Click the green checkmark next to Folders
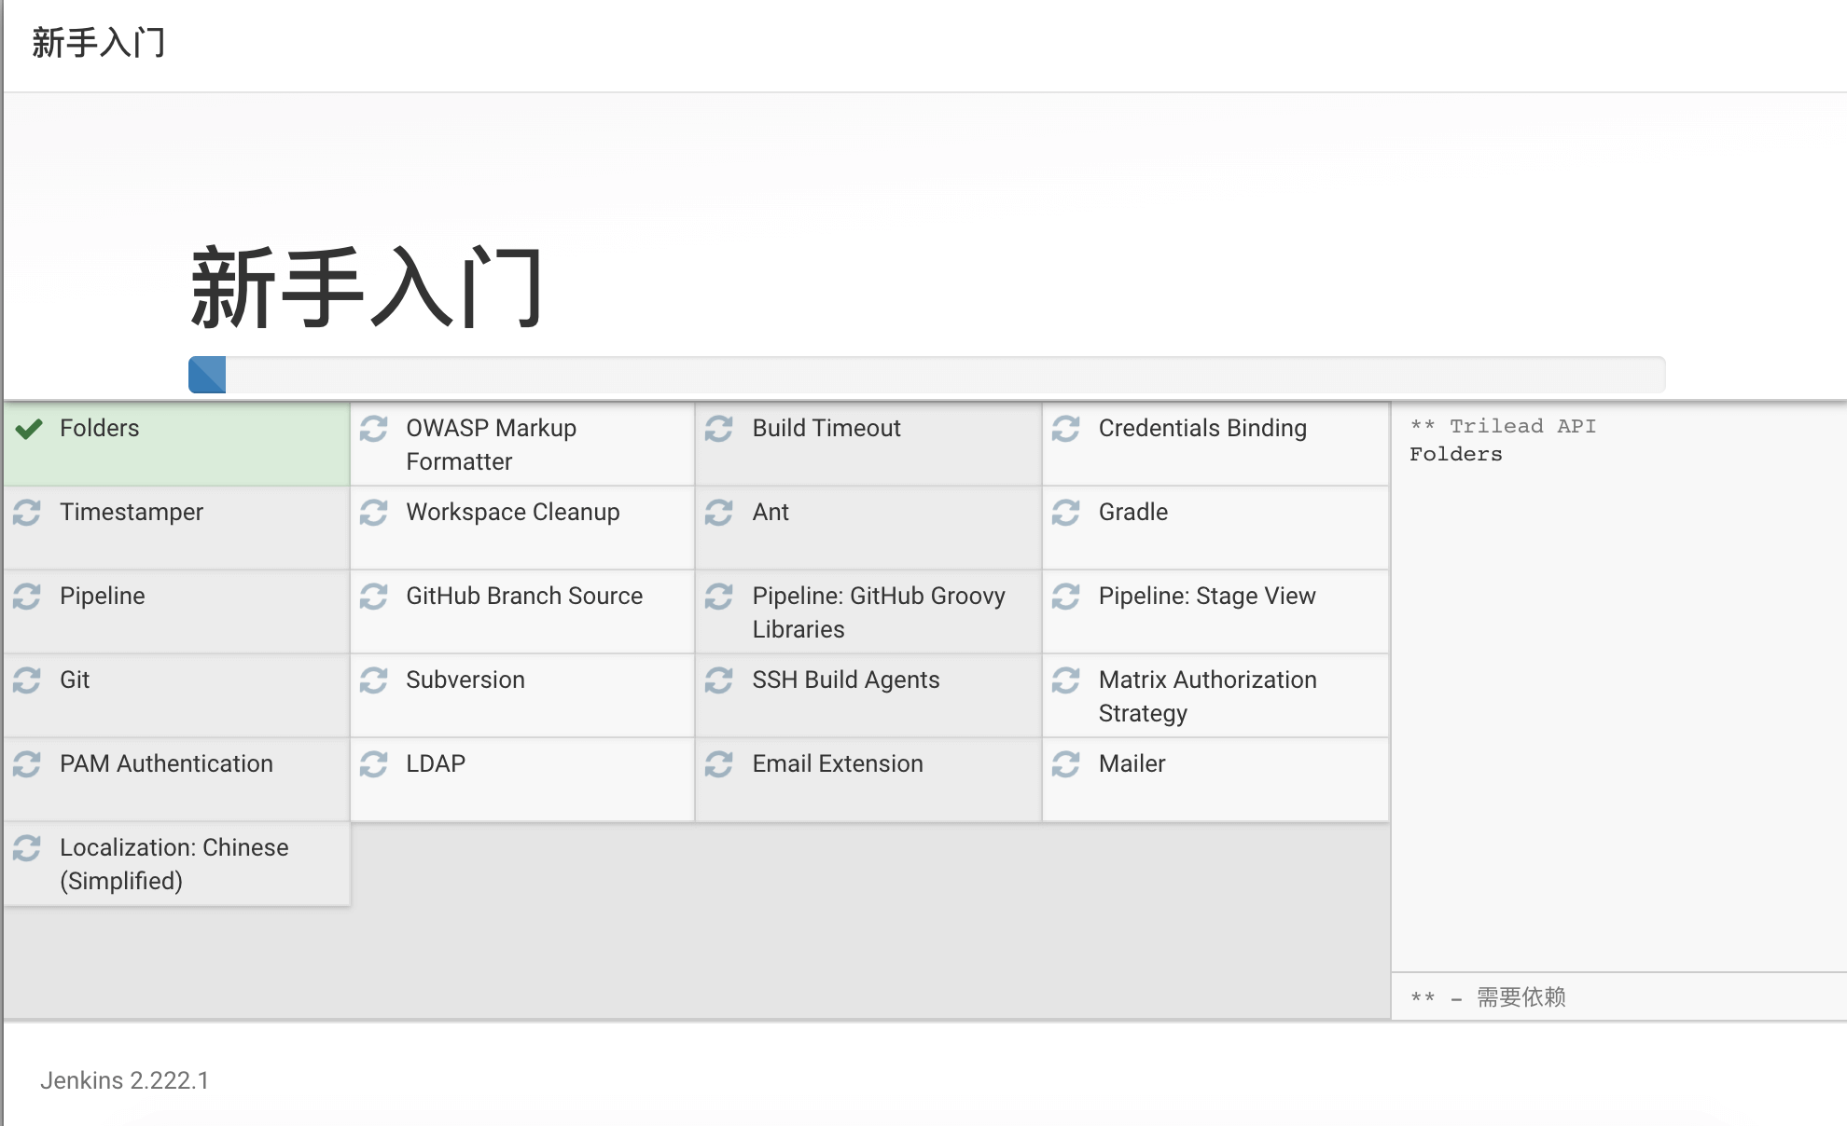The height and width of the screenshot is (1126, 1847). (x=29, y=429)
